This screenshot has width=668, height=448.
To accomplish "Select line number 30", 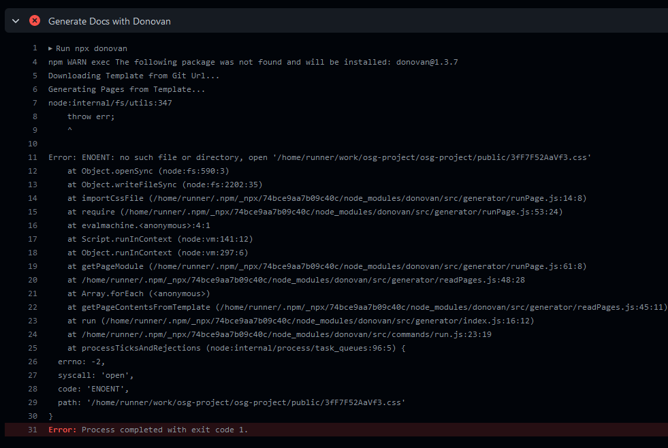I will click(33, 416).
